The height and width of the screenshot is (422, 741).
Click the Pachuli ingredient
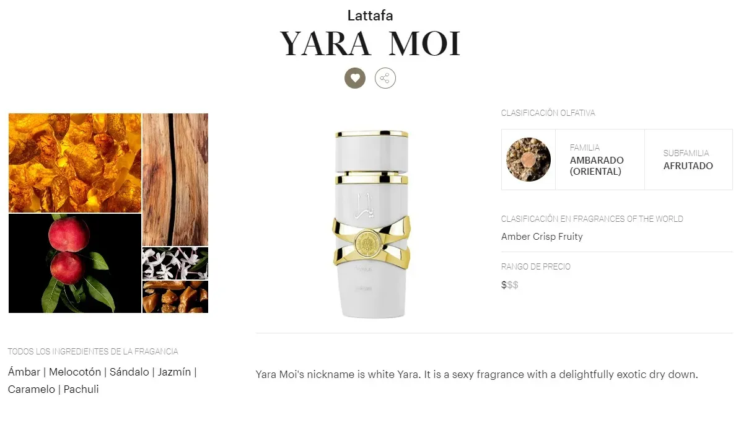(x=81, y=389)
